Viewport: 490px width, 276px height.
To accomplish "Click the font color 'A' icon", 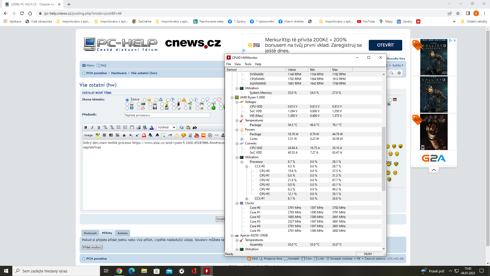I will coord(152,127).
